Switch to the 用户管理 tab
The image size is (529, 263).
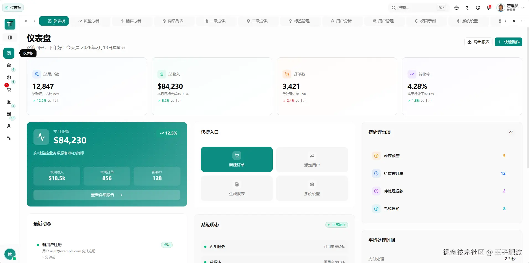point(385,21)
